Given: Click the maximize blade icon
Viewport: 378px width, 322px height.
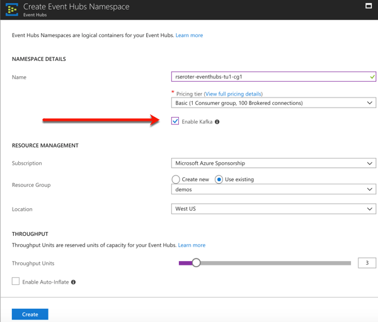Looking at the screenshot, I should pyautogui.click(x=369, y=6).
